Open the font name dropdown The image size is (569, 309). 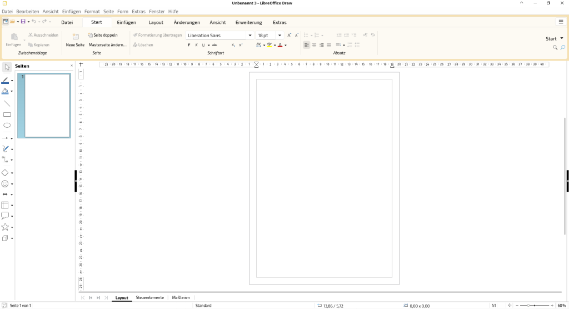coord(250,35)
